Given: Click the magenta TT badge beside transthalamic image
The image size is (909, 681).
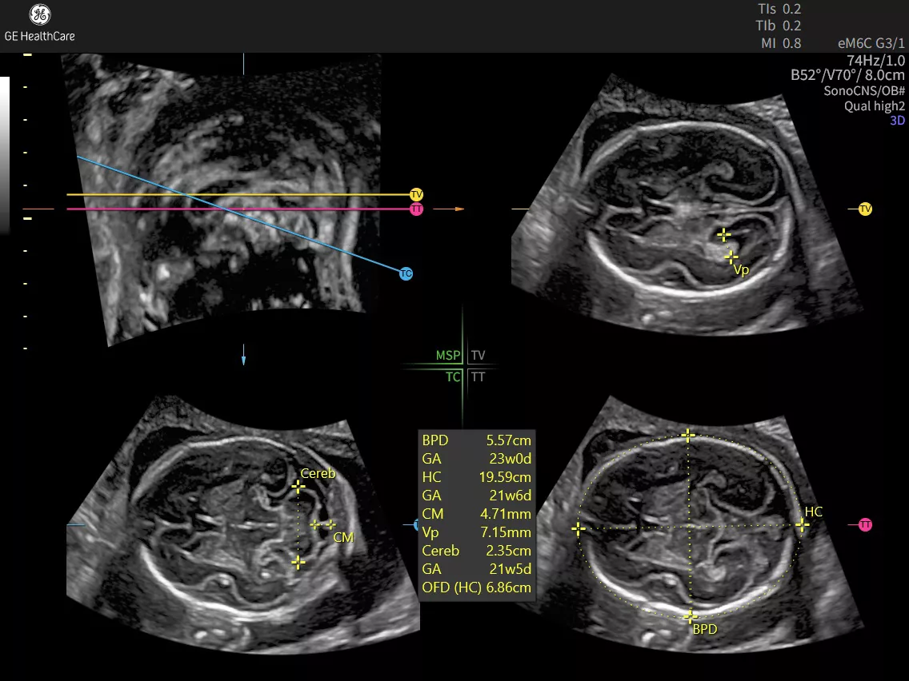Looking at the screenshot, I should click(865, 524).
